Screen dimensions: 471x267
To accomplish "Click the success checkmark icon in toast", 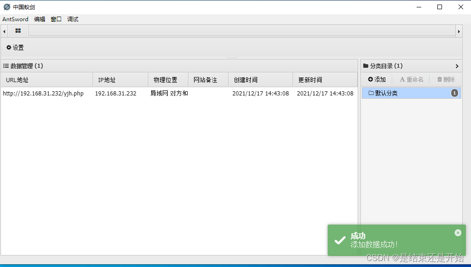I will coord(340,240).
